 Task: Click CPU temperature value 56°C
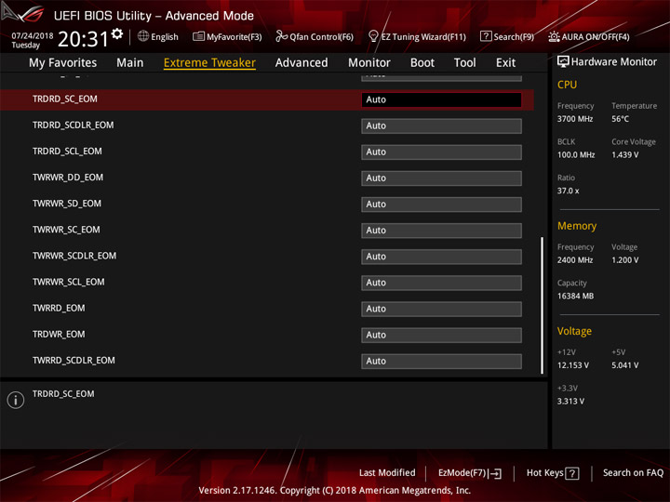(620, 119)
